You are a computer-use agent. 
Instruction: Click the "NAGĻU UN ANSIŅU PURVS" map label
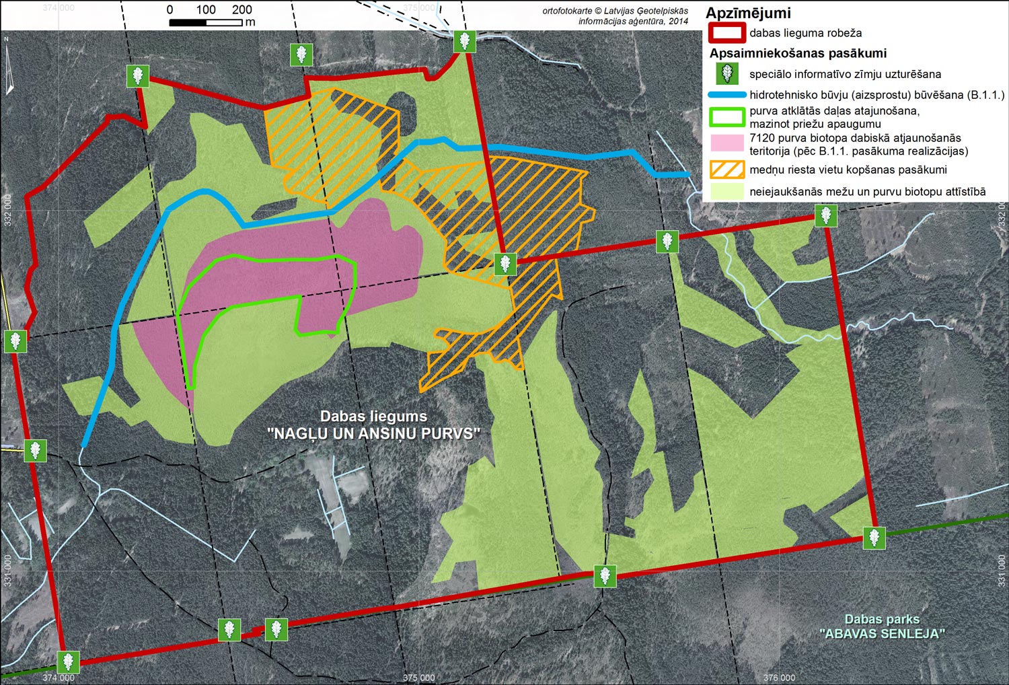point(373,433)
